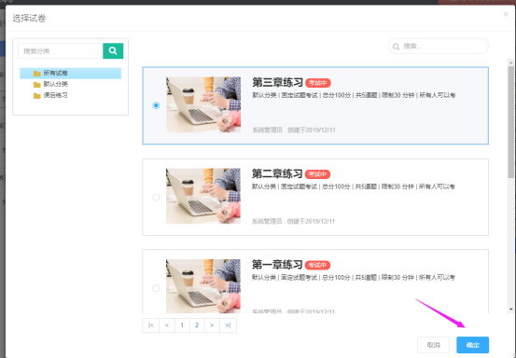Screen dimensions: 516x358
Task: Click the 考试中 badge on 第一章练习
Action: click(x=317, y=265)
